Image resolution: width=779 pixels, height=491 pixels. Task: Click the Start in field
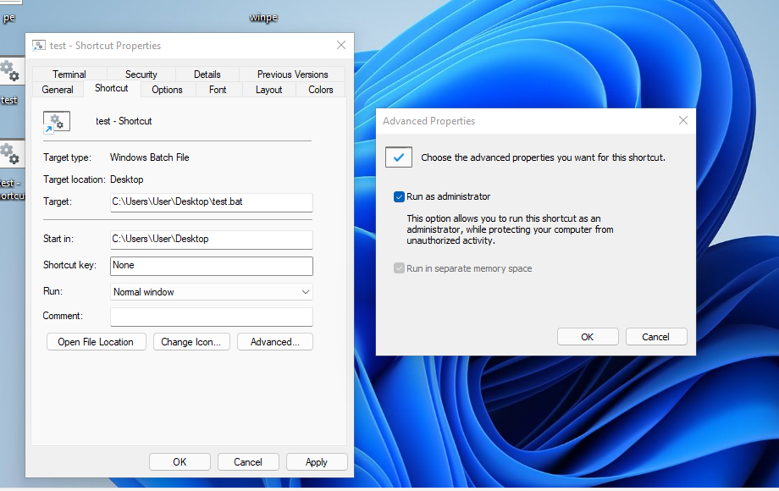tap(211, 240)
